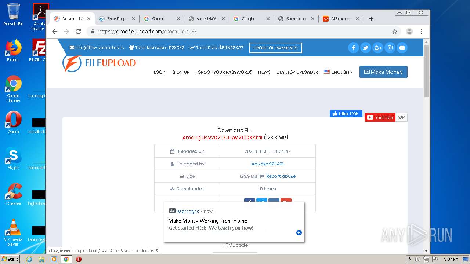The width and height of the screenshot is (470, 264).
Task: Click volume icon in system tray
Action: (417, 259)
